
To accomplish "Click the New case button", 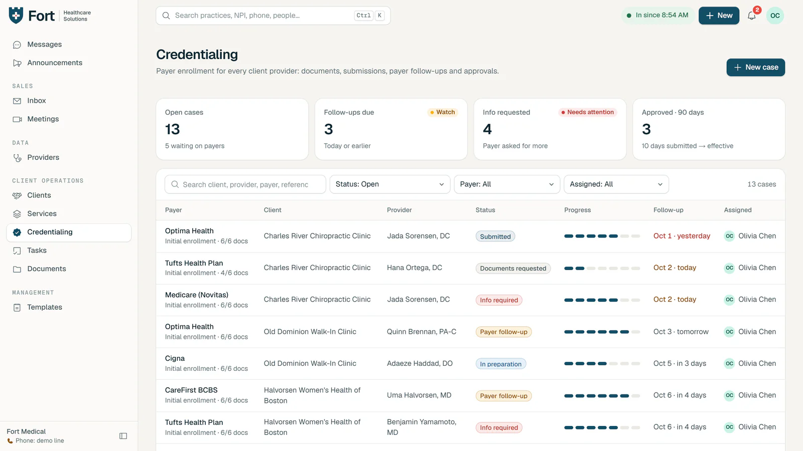I will click(x=755, y=67).
